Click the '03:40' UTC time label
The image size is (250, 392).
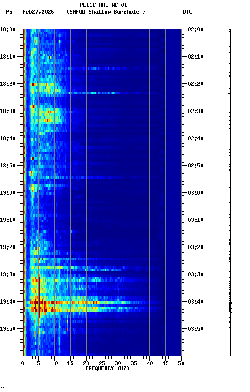click(196, 302)
